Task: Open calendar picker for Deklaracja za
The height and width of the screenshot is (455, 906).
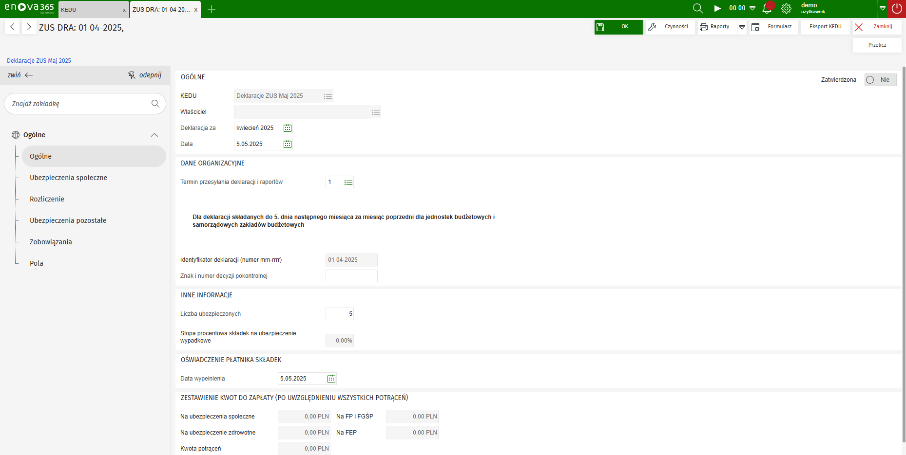Action: (x=288, y=128)
